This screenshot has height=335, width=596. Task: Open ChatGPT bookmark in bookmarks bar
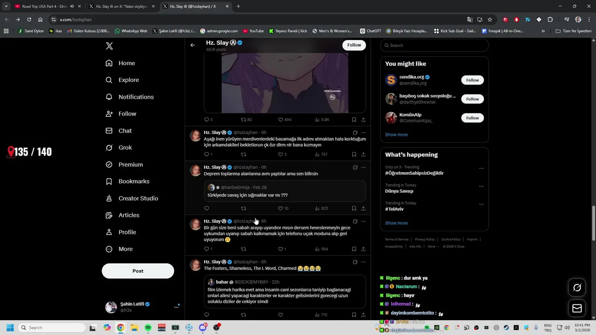pos(371,31)
